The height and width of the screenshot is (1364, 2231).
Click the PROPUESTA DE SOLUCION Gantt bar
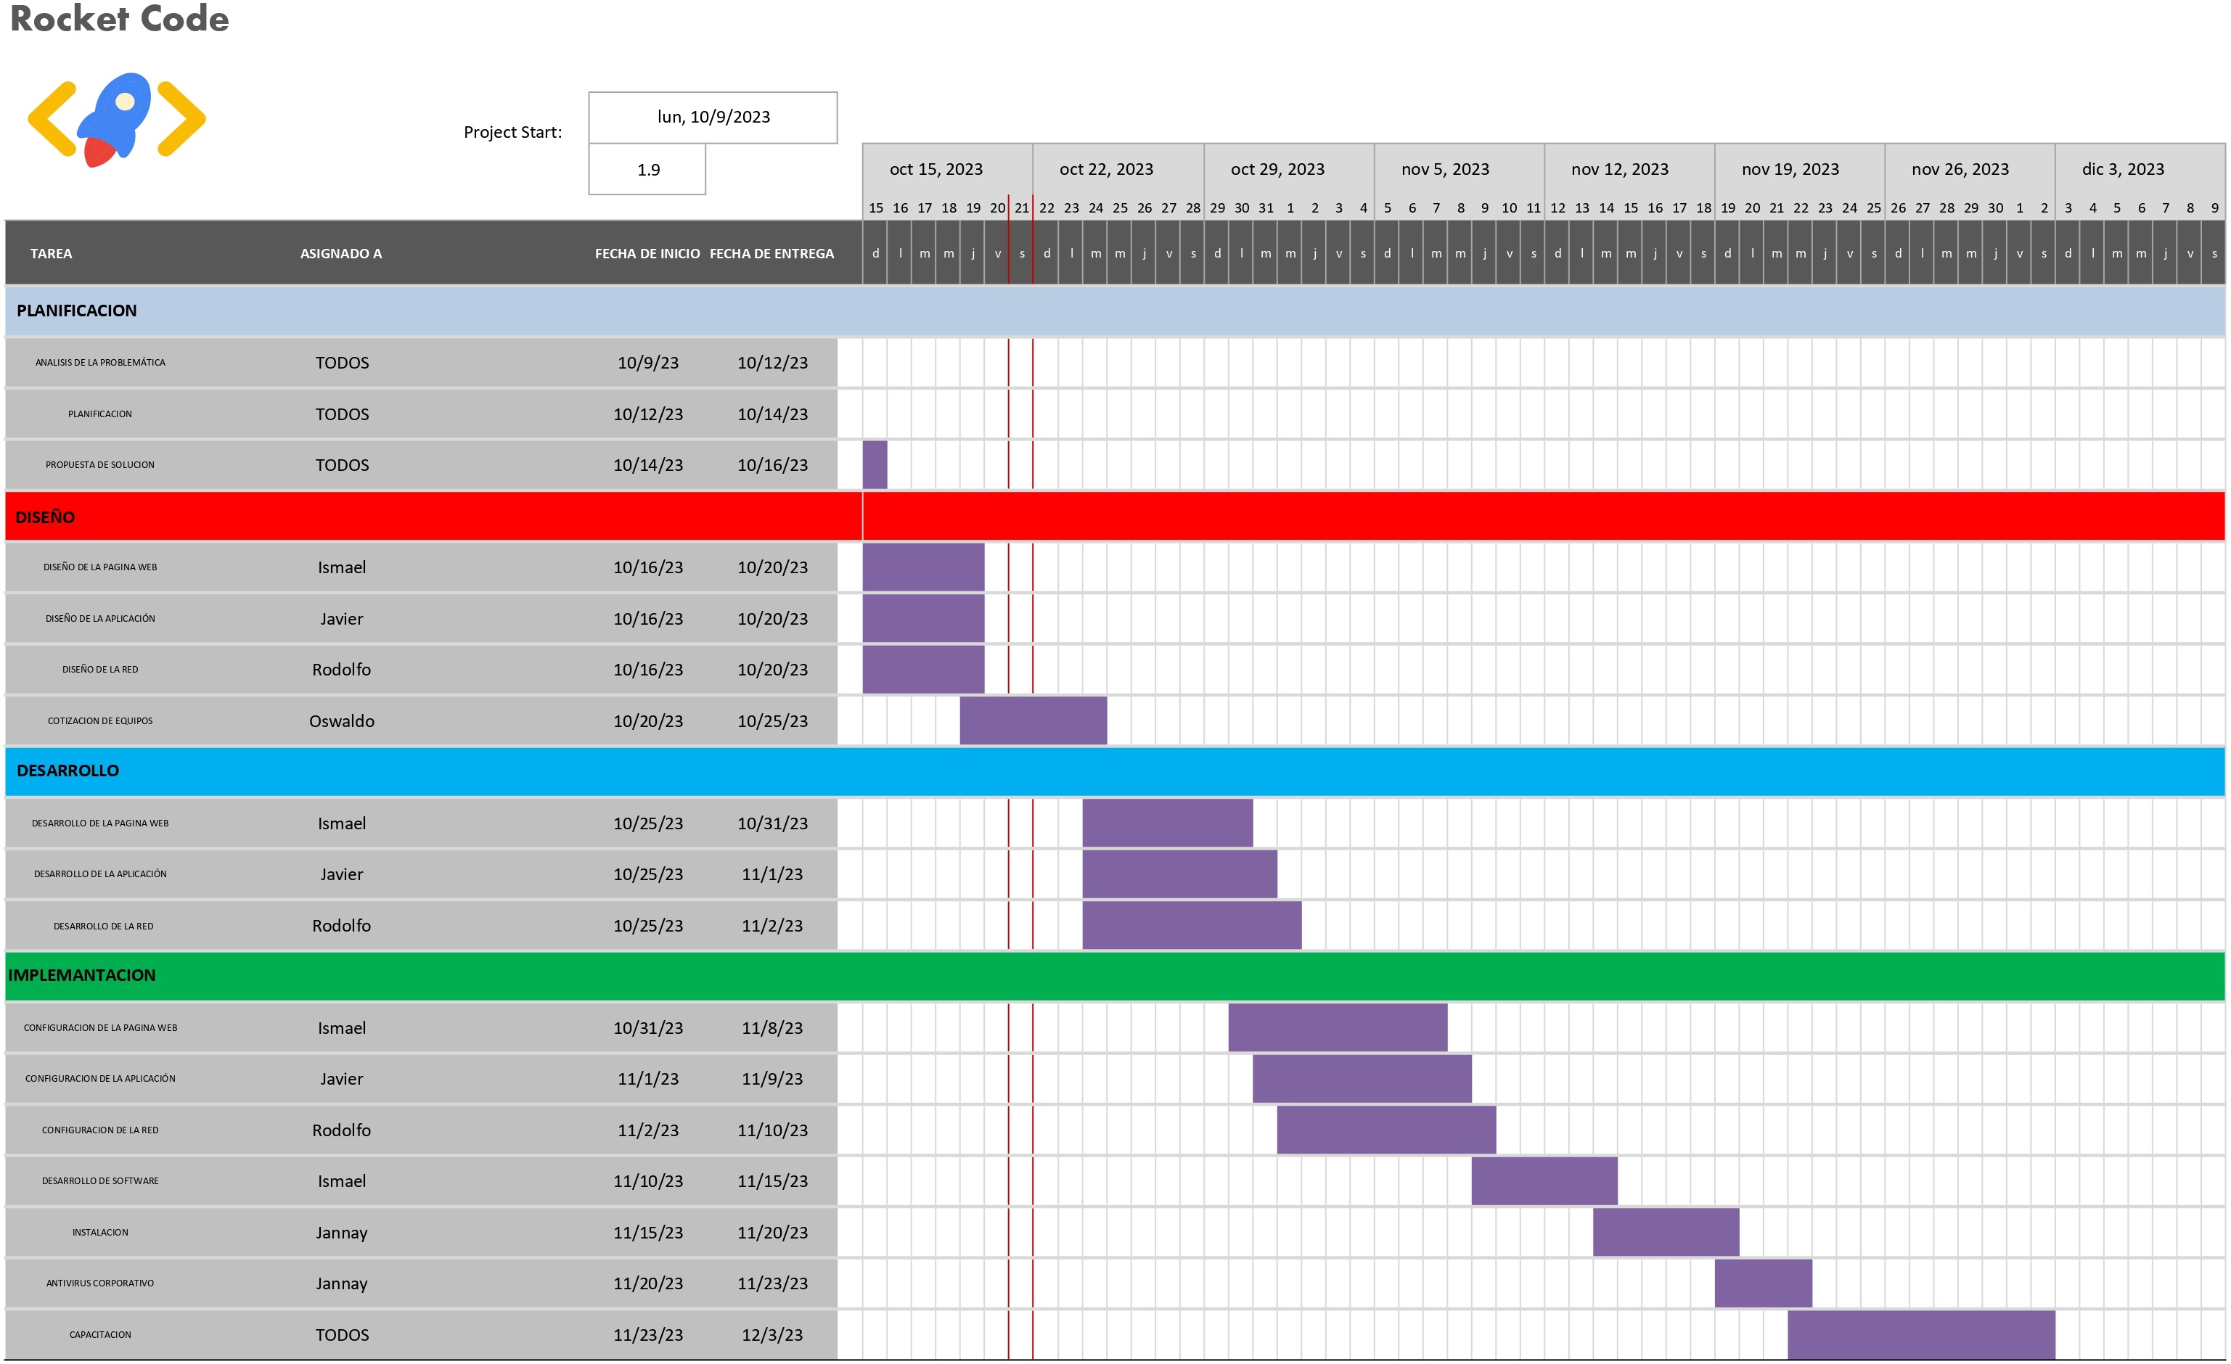coord(875,464)
